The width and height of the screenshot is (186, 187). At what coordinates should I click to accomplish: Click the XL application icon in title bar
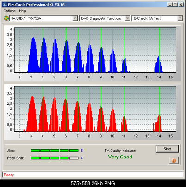pos(5,5)
